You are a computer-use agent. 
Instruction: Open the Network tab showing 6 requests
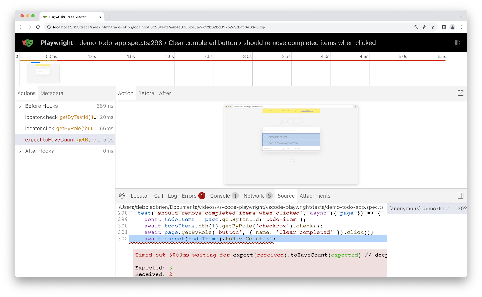[x=254, y=196]
